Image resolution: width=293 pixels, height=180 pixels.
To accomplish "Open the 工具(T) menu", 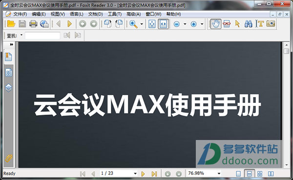I will [115, 14].
